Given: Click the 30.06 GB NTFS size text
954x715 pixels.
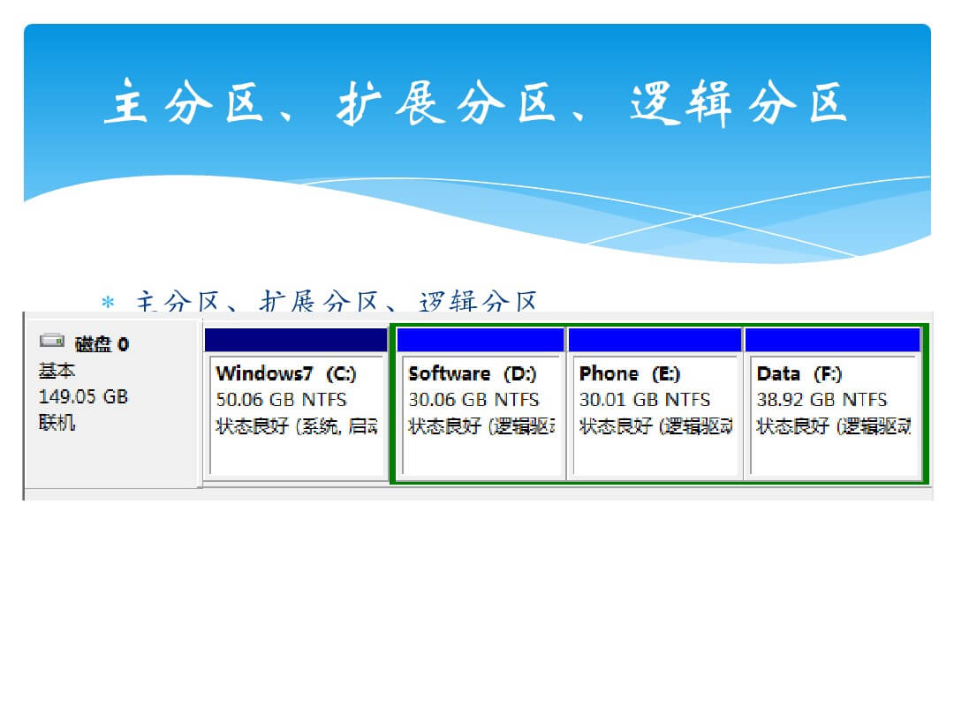Looking at the screenshot, I should [x=473, y=400].
